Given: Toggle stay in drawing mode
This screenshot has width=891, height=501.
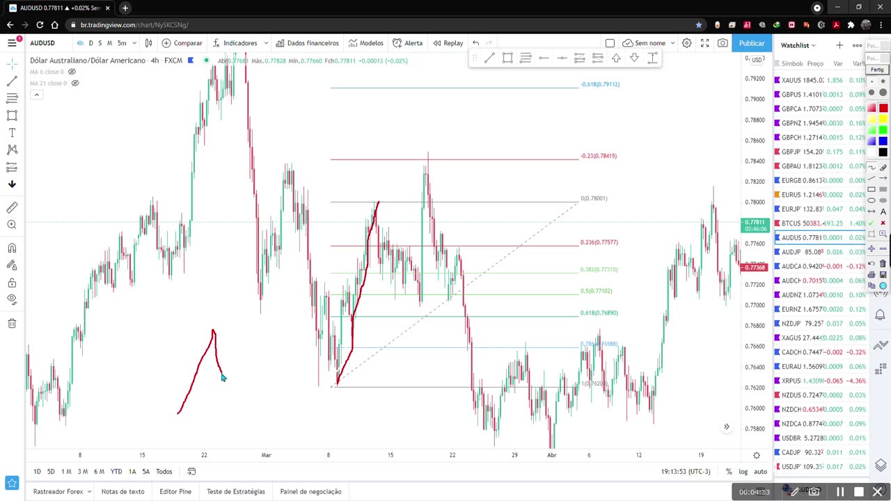Looking at the screenshot, I should (12, 265).
